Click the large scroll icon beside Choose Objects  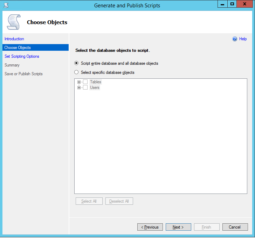pyautogui.click(x=14, y=22)
